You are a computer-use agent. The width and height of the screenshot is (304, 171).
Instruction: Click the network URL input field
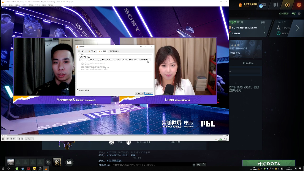tap(114, 60)
